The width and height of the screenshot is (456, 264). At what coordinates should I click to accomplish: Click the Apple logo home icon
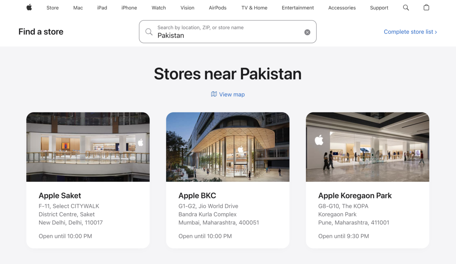(29, 8)
